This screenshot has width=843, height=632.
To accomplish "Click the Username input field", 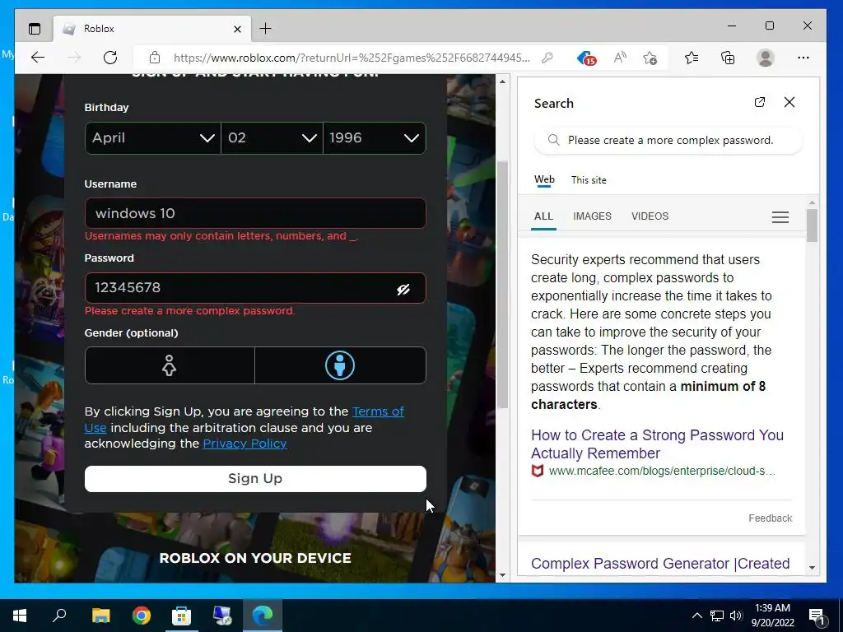I will point(255,213).
